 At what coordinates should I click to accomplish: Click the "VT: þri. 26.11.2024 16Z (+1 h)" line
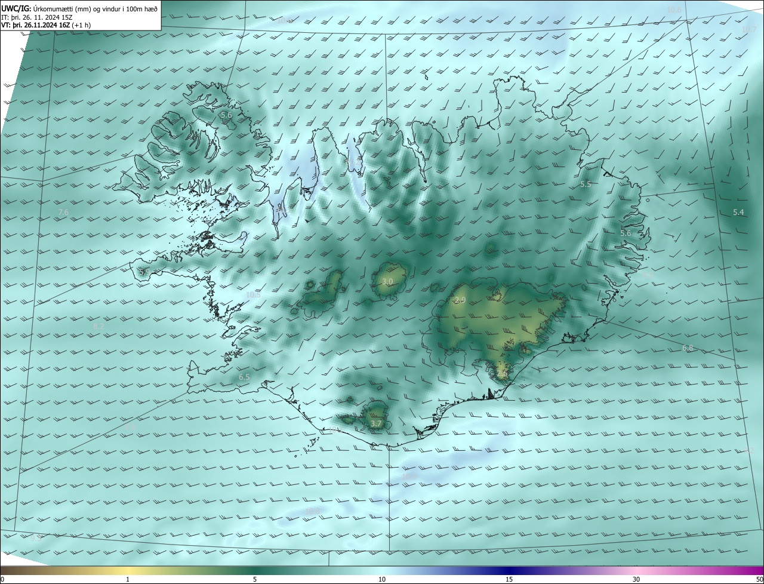coord(47,25)
